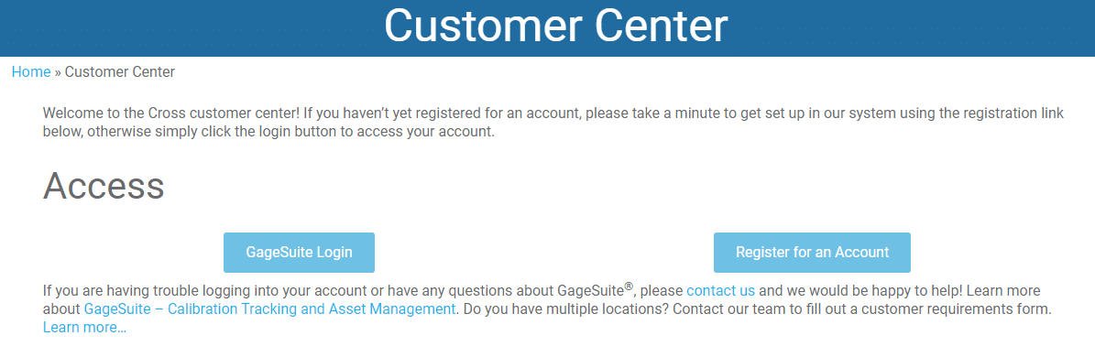
Task: Open the Register for an Account button
Action: click(x=812, y=253)
